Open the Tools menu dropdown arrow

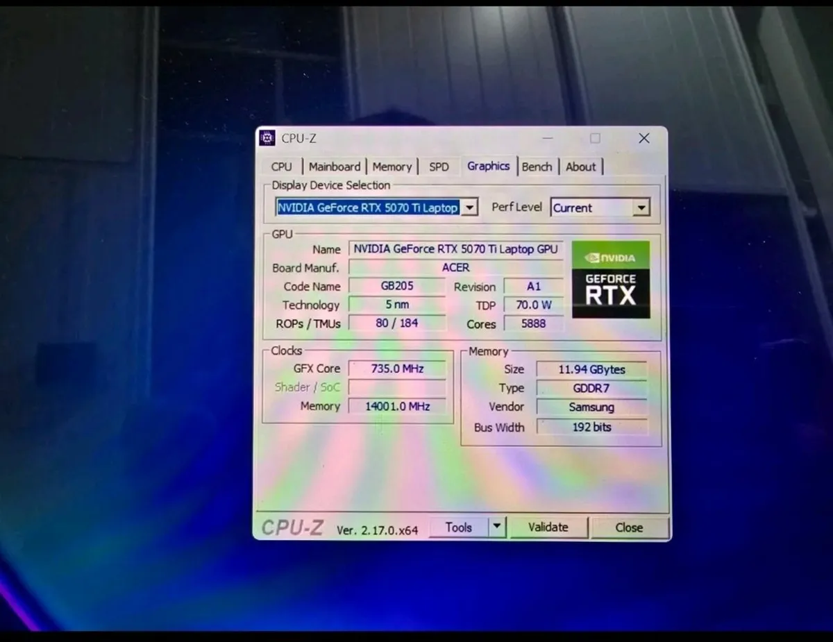497,527
